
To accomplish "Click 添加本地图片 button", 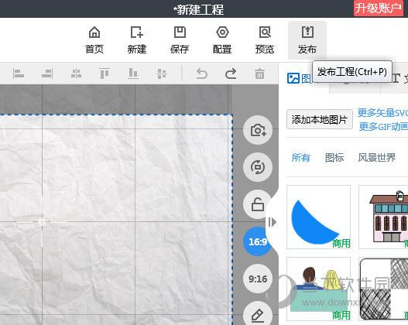I will (x=320, y=120).
